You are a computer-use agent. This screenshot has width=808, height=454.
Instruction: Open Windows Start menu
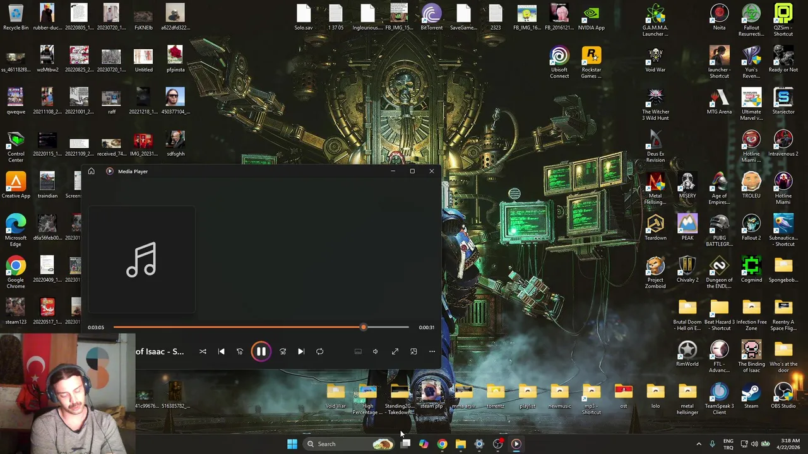(292, 444)
